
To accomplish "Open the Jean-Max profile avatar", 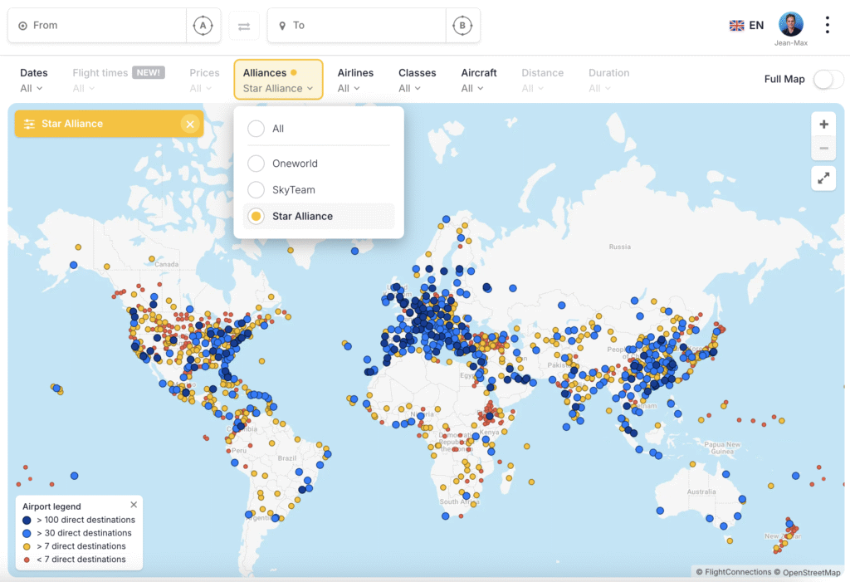I will click(790, 24).
